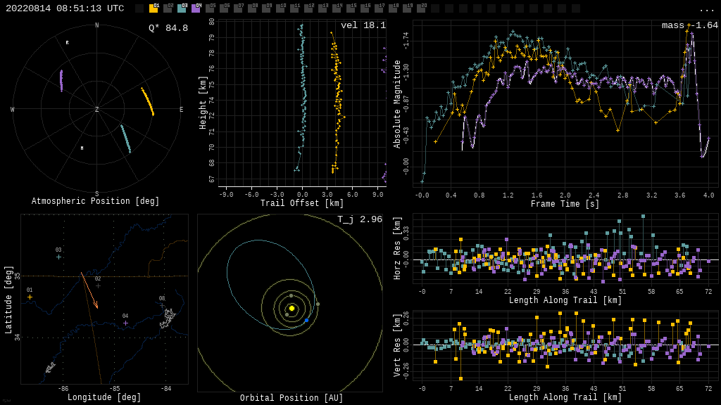
Task: Click the blue Earth dot in orbit plot
Action: click(x=306, y=321)
